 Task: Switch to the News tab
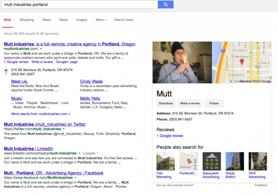47,20
